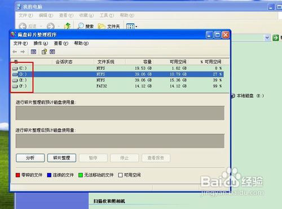Image resolution: width=282 pixels, height=209 pixels.
Task: Click Up folder icon in My Computer
Action: (x=67, y=26)
